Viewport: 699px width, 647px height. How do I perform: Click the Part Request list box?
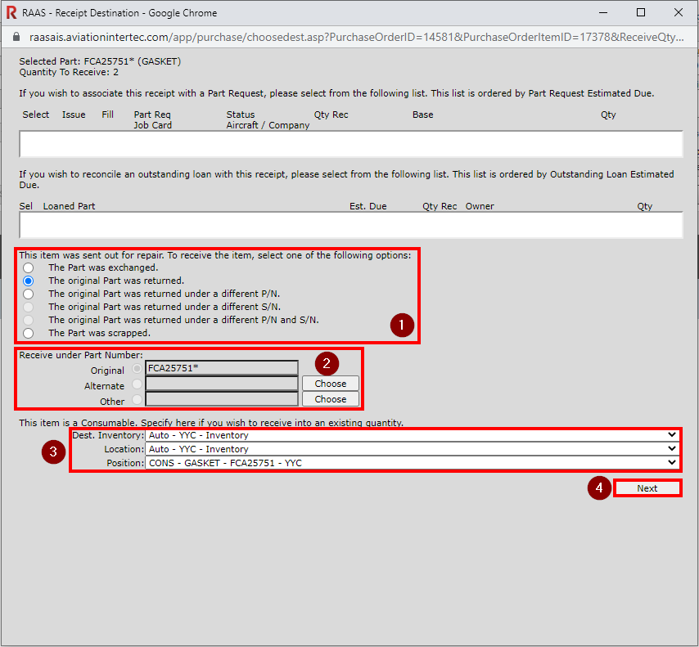pyautogui.click(x=350, y=144)
